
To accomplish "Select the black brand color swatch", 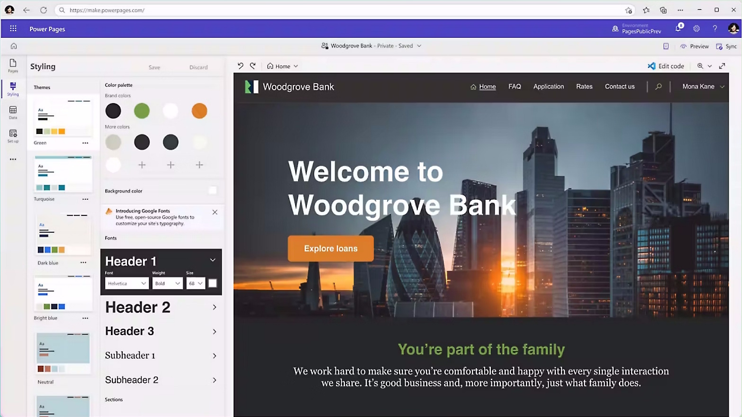I will (x=113, y=111).
